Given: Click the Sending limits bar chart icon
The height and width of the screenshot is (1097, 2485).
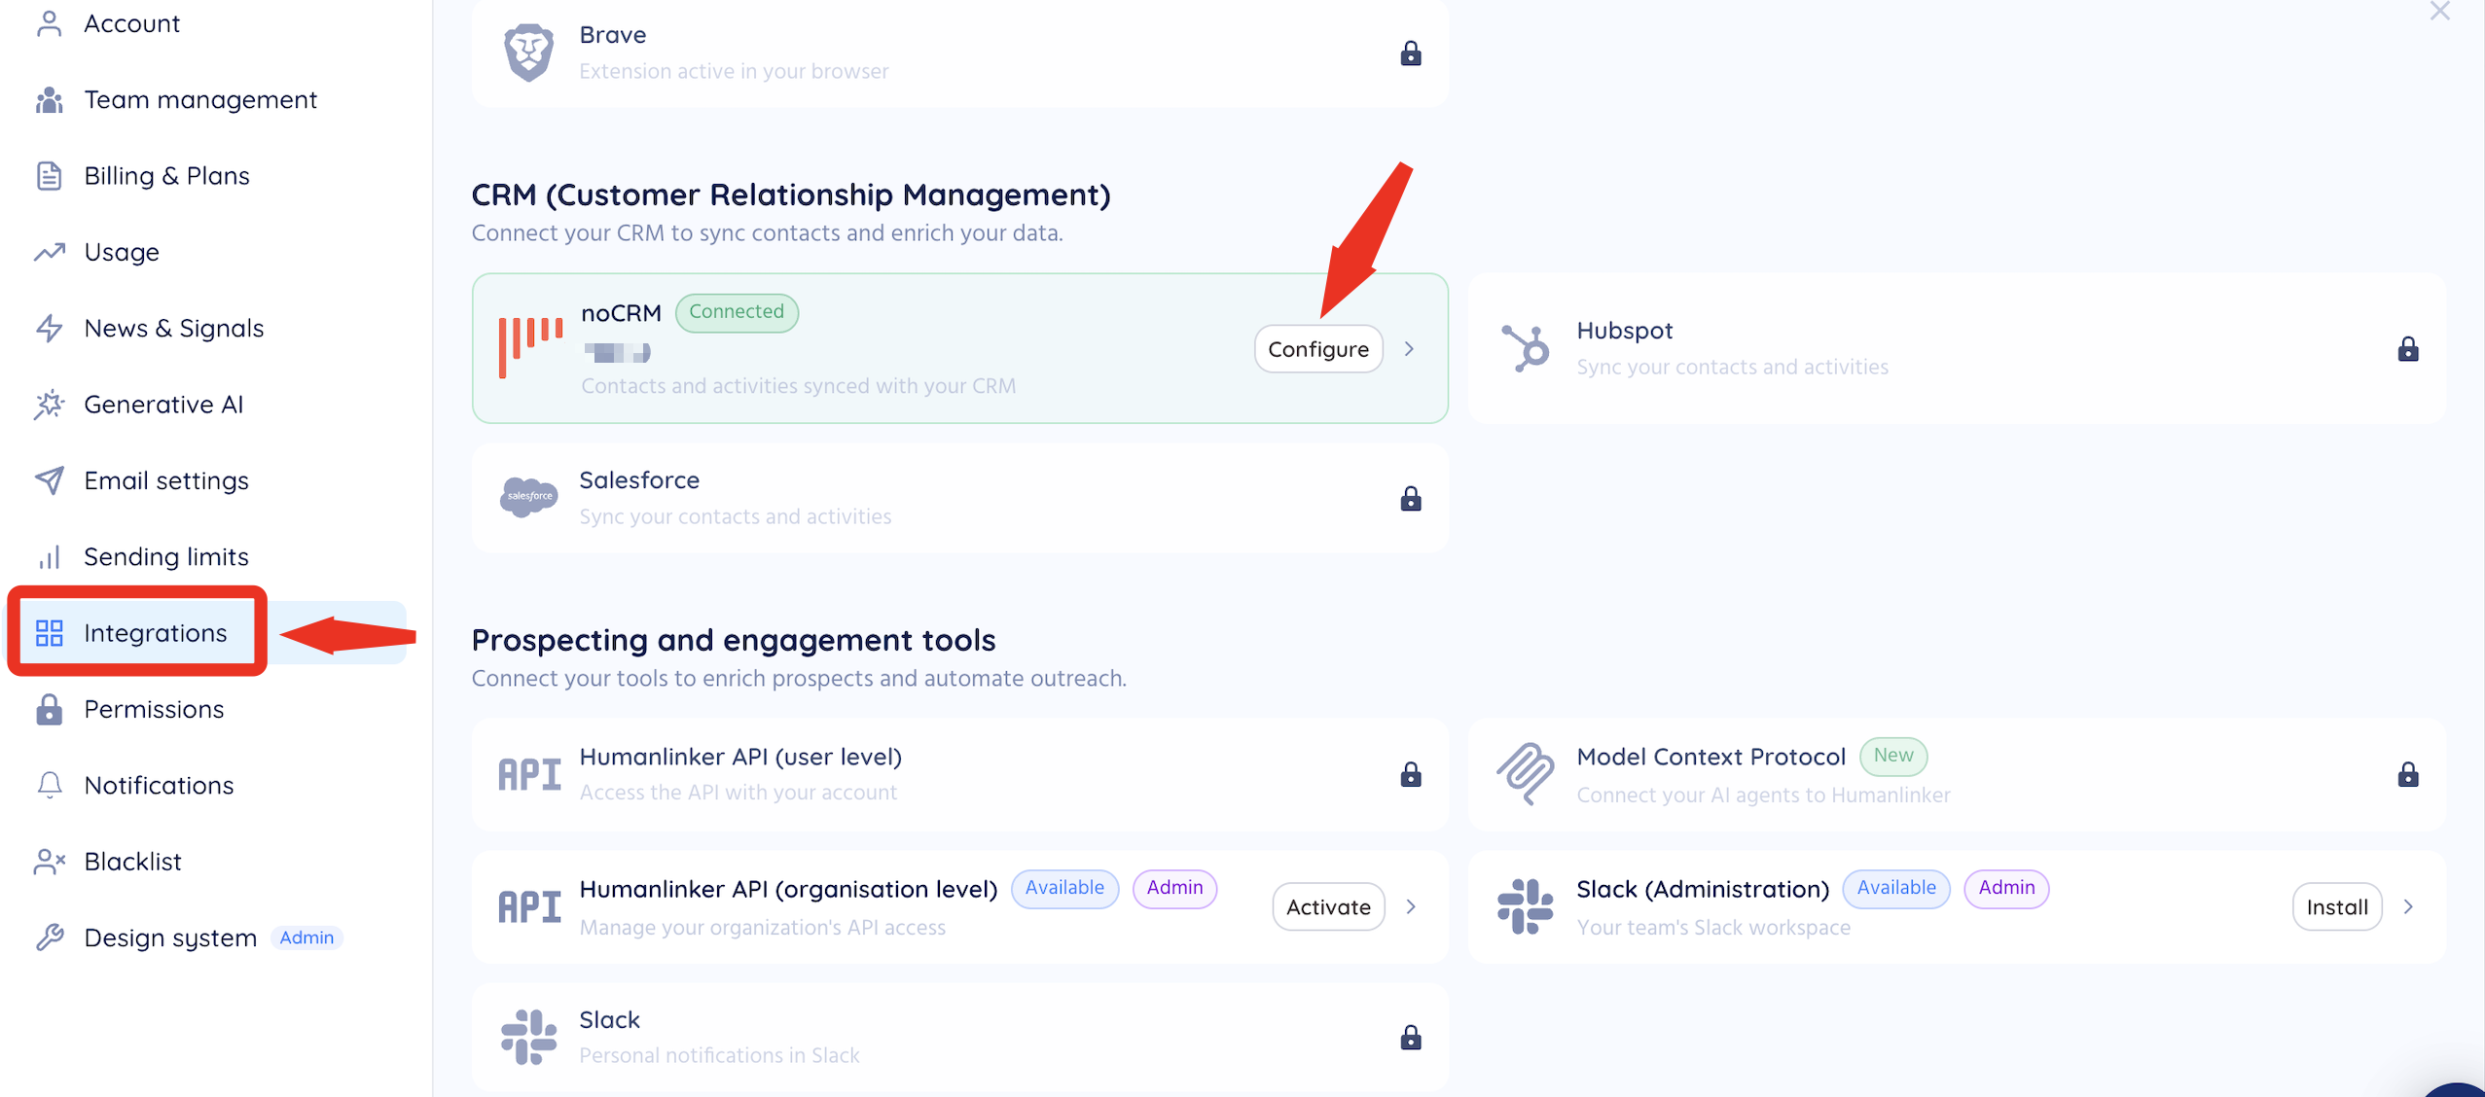Looking at the screenshot, I should pyautogui.click(x=50, y=557).
